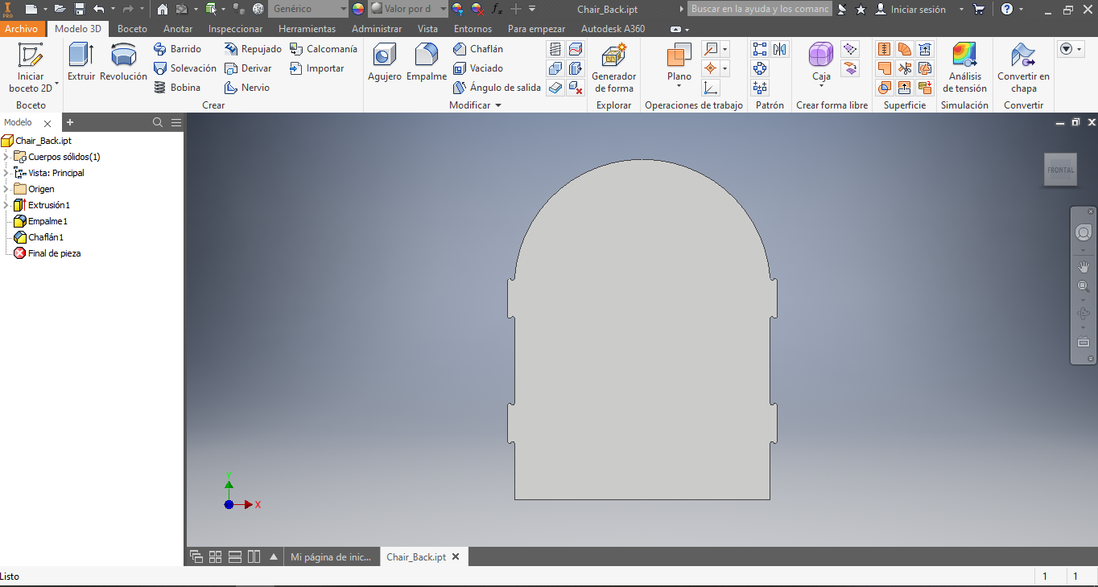The width and height of the screenshot is (1098, 587).
Task: Open the Genérico material dropdown
Action: pyautogui.click(x=308, y=9)
